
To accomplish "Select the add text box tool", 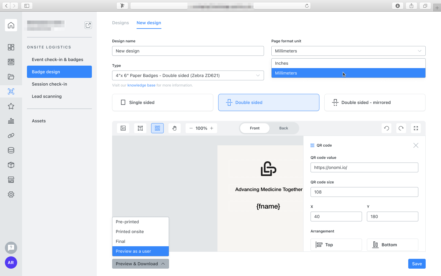I will pos(140,128).
